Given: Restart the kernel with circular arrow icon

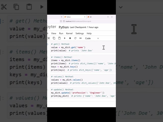Looking at the screenshot, I should click(x=75, y=38).
